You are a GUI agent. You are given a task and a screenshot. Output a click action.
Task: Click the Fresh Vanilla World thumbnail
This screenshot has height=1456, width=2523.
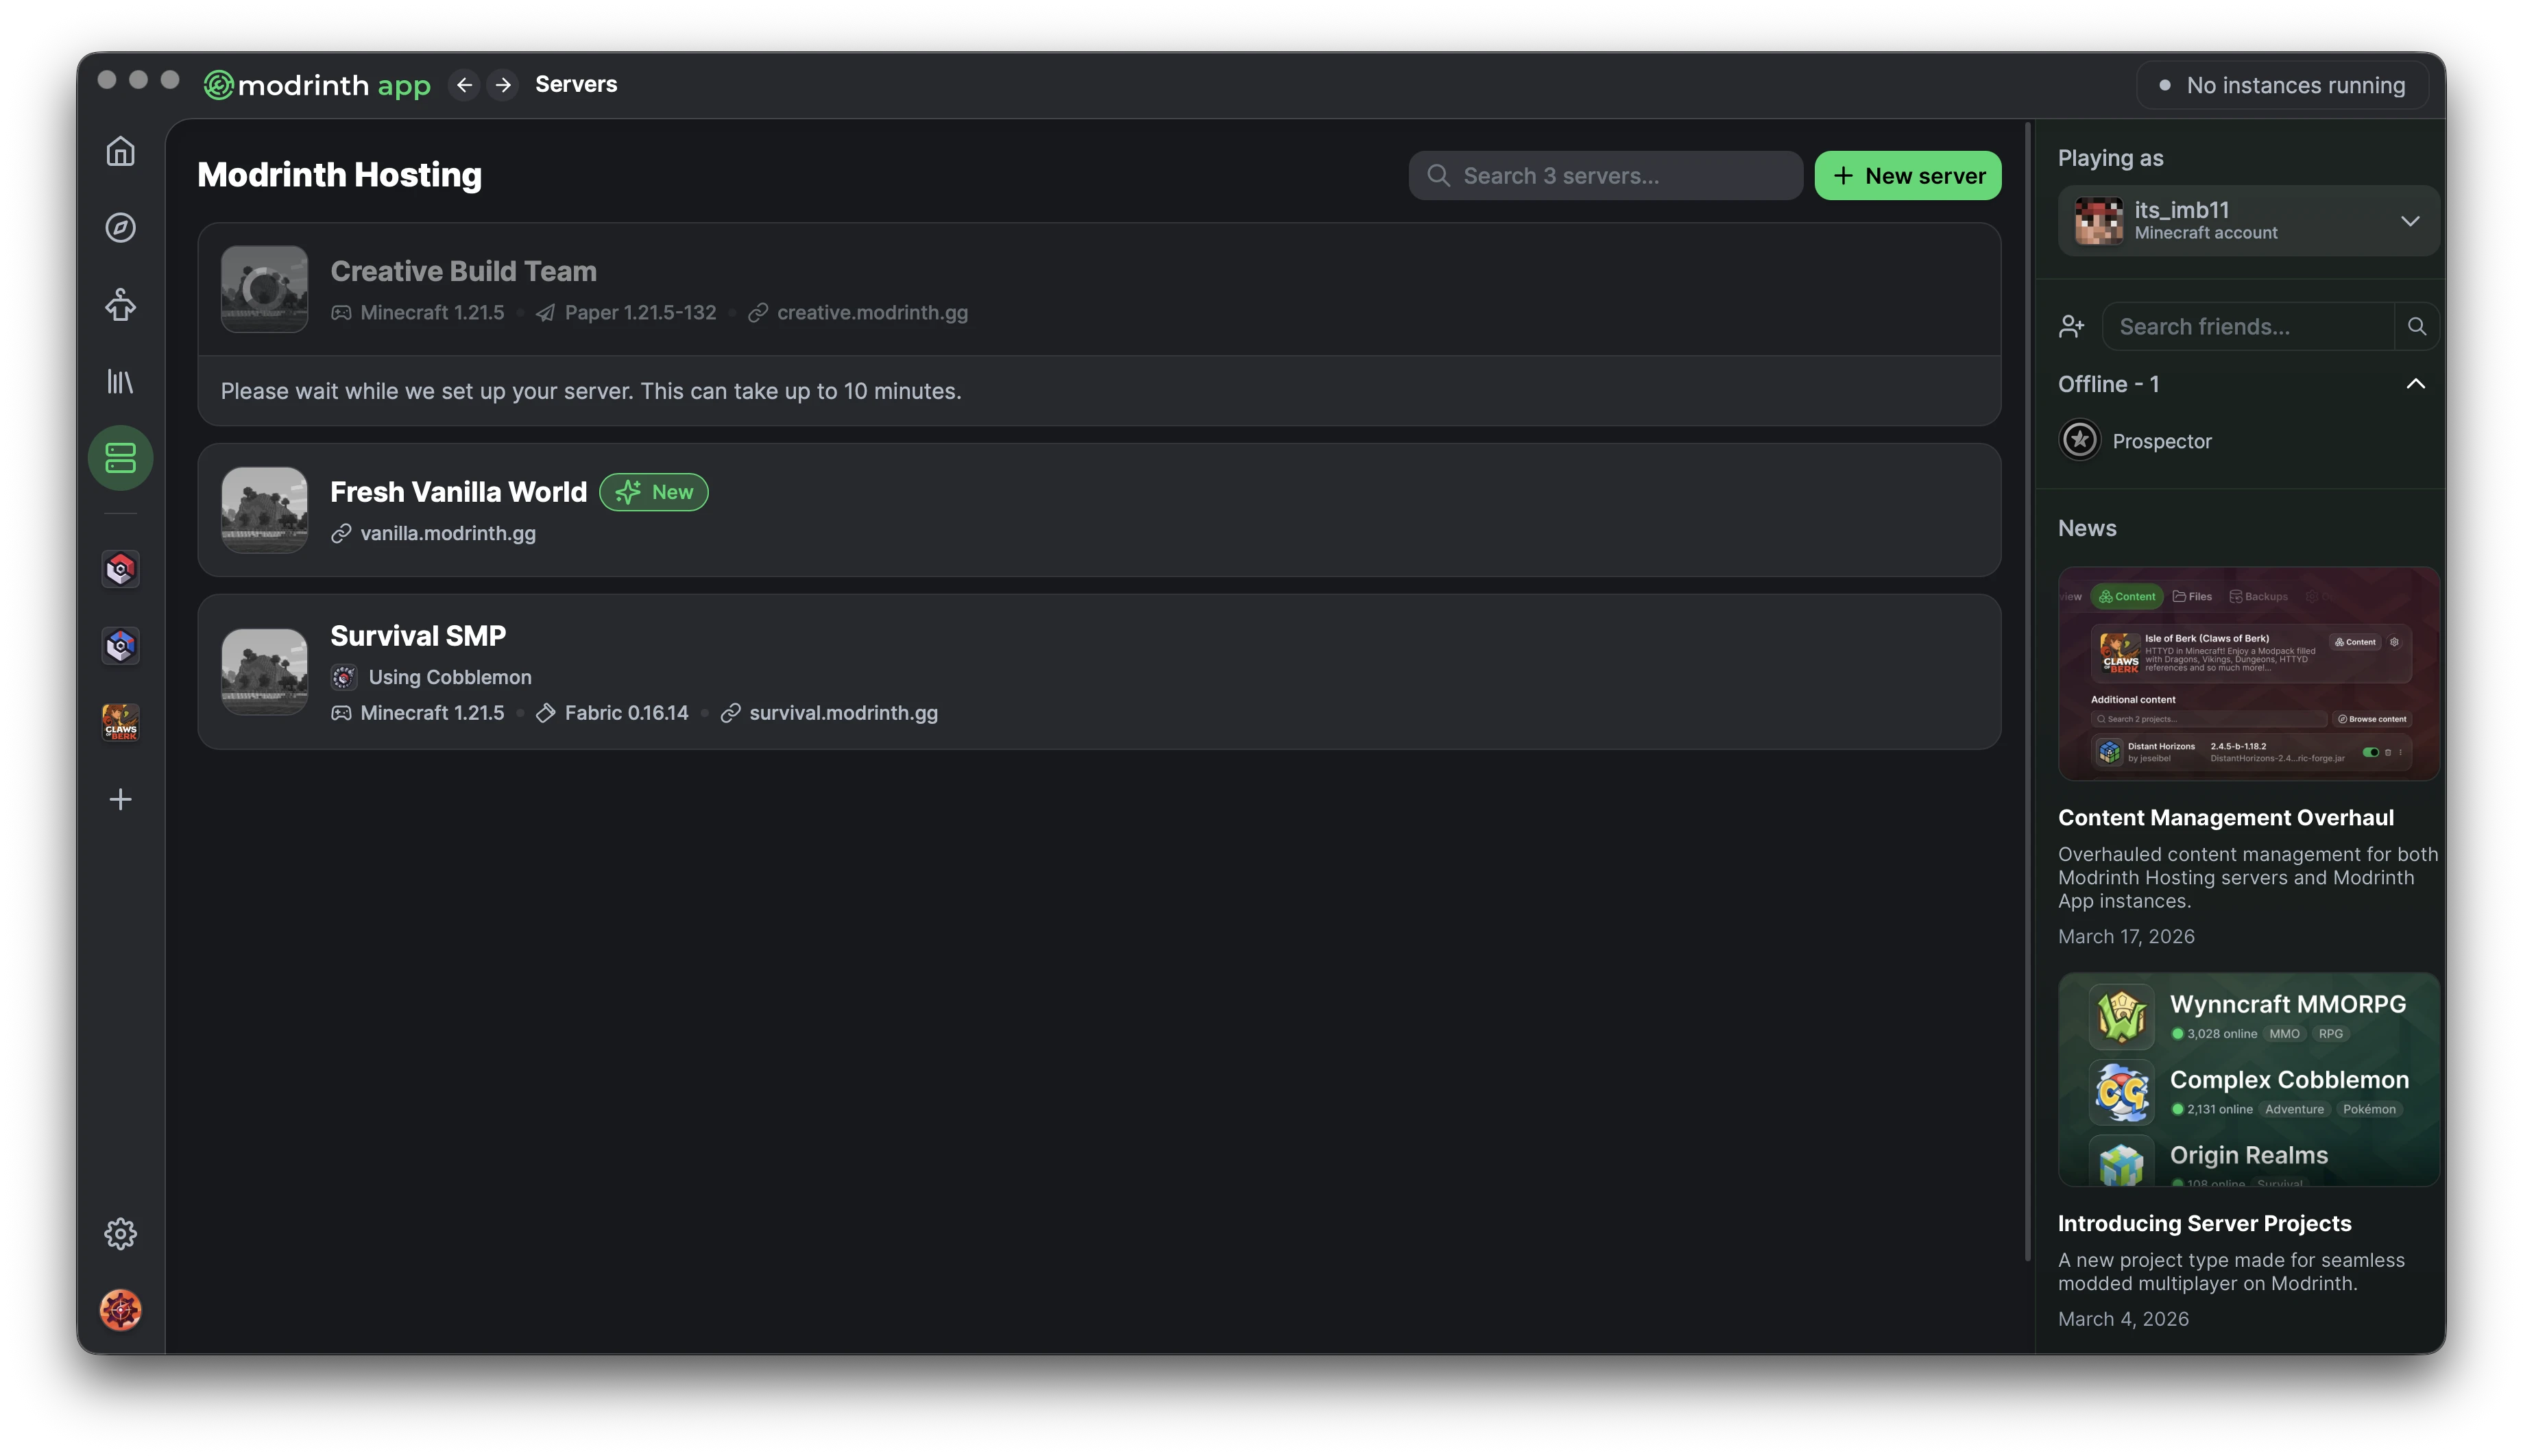(264, 510)
